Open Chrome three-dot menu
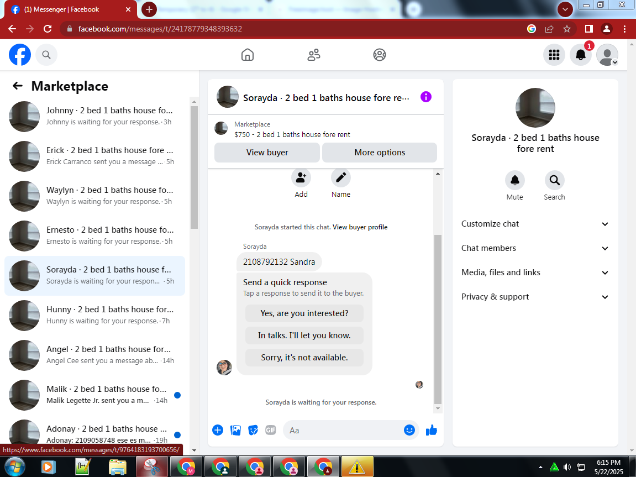This screenshot has height=477, width=636. click(x=624, y=29)
